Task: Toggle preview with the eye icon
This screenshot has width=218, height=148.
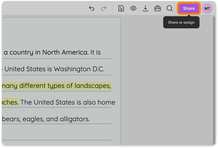Action: 133,8
